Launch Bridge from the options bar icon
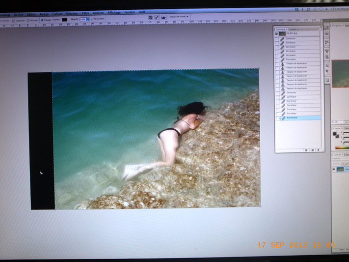This screenshot has height=262, width=349. pyautogui.click(x=164, y=17)
